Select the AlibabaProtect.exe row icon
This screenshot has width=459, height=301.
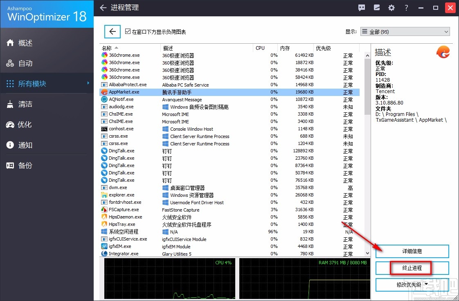coord(104,85)
